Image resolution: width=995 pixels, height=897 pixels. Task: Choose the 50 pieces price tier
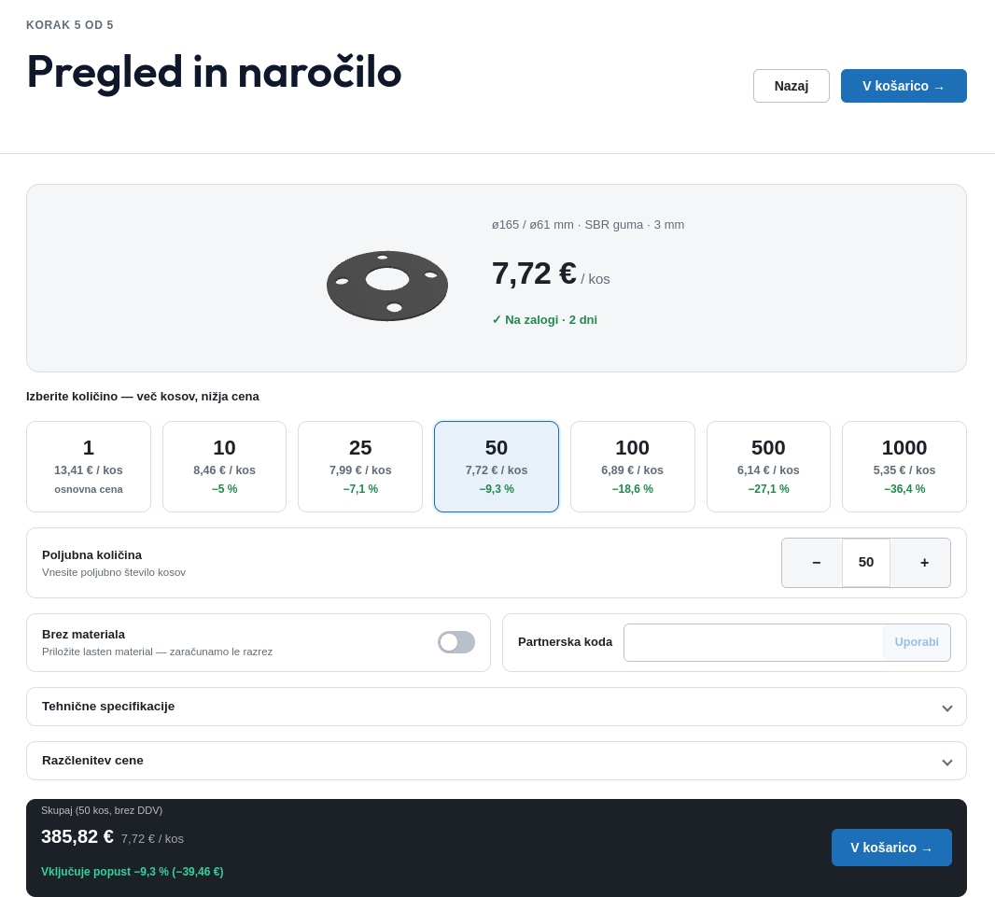coord(497,467)
